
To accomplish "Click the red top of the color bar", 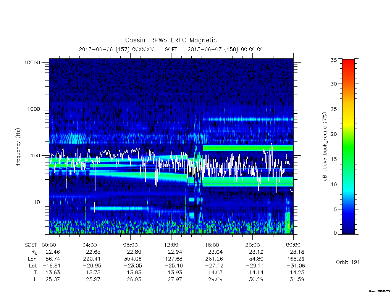I will tap(348, 62).
